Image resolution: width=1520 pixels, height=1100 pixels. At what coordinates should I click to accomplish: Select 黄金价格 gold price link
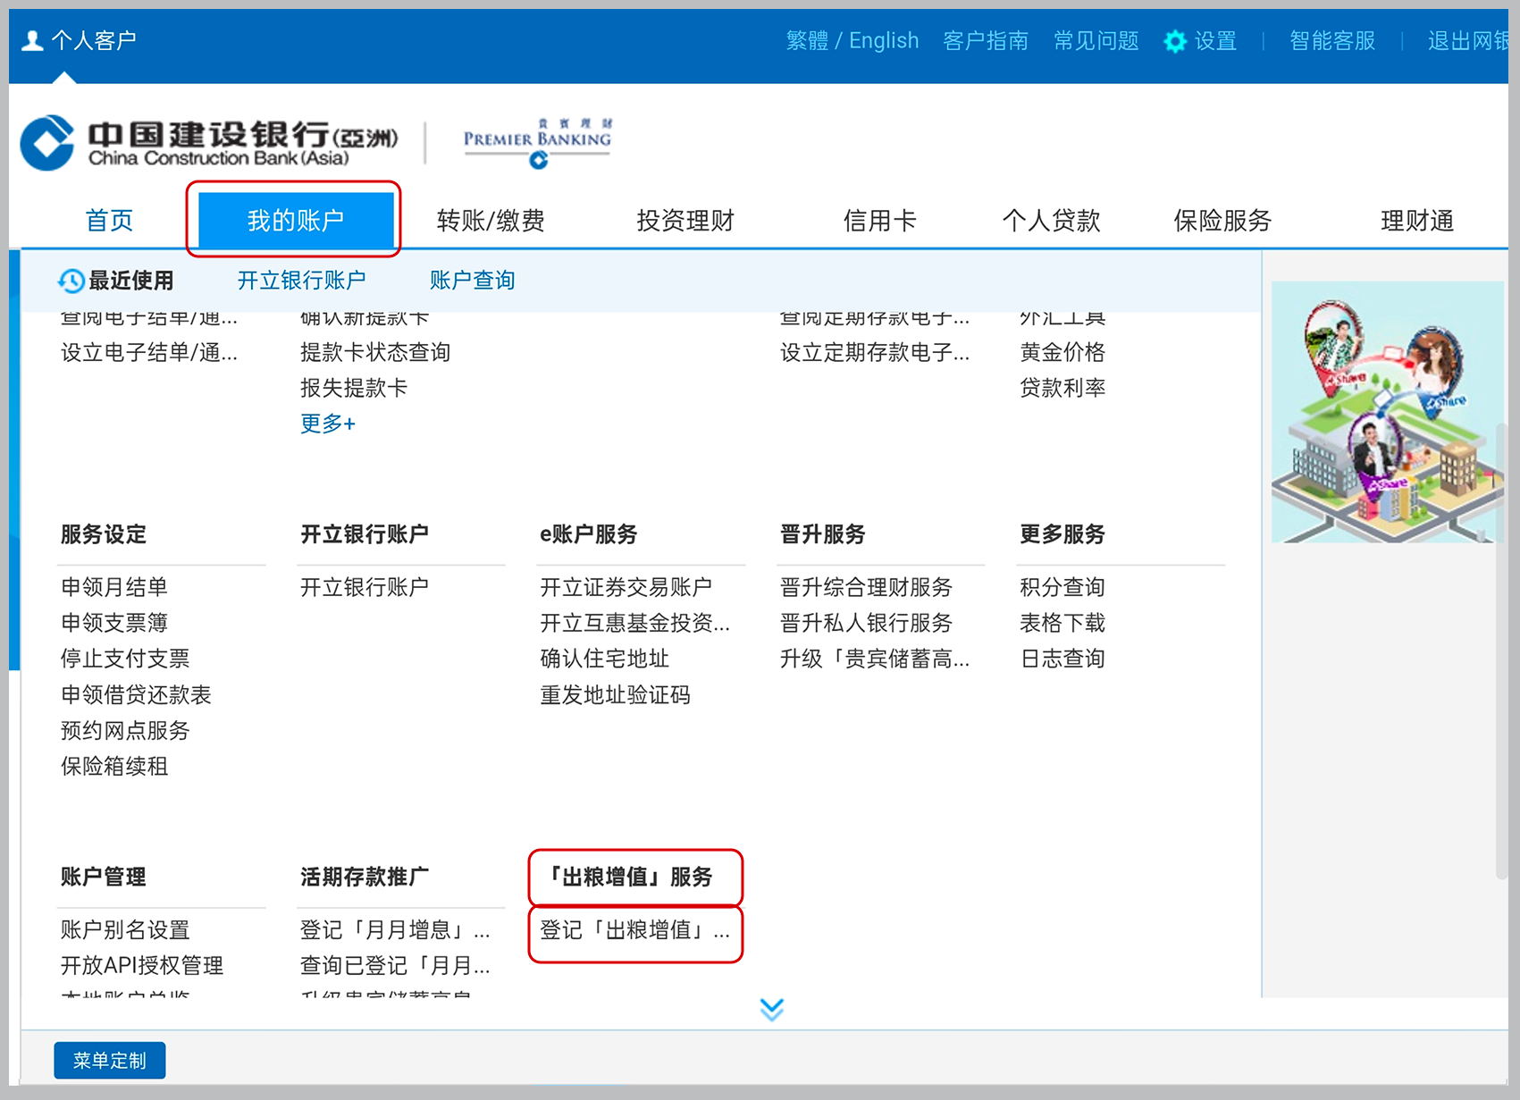pos(1062,352)
